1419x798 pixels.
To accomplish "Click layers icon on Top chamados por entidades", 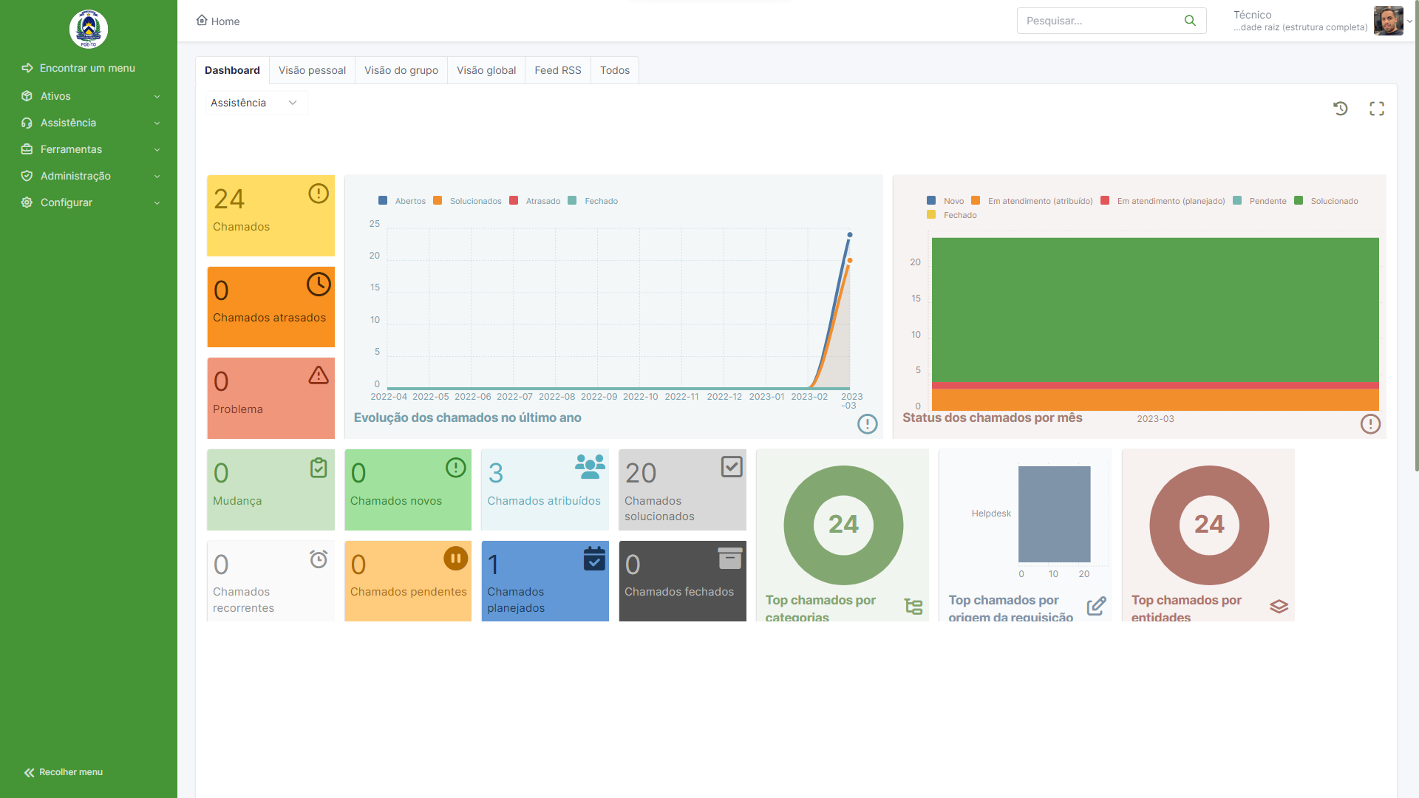I will click(x=1279, y=607).
